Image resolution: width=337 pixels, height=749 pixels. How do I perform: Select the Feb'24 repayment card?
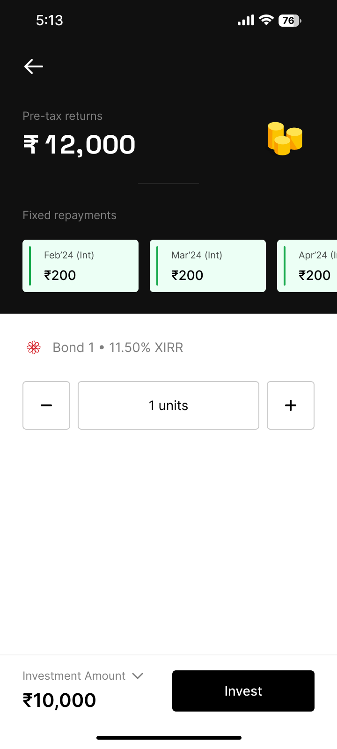pyautogui.click(x=81, y=266)
